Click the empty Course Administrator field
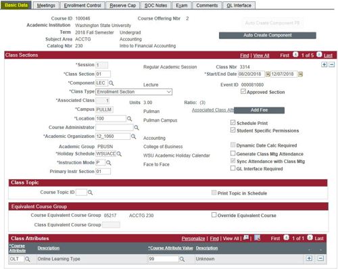 pos(114,128)
